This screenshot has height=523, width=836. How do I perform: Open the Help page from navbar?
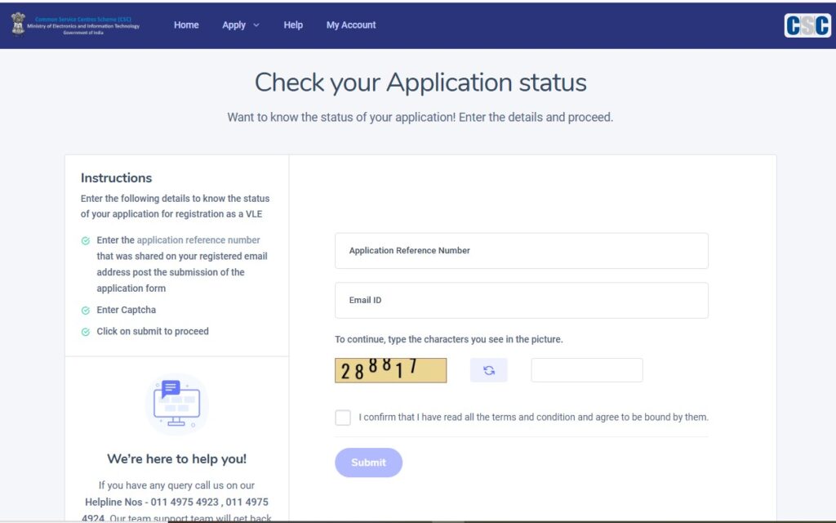(293, 25)
